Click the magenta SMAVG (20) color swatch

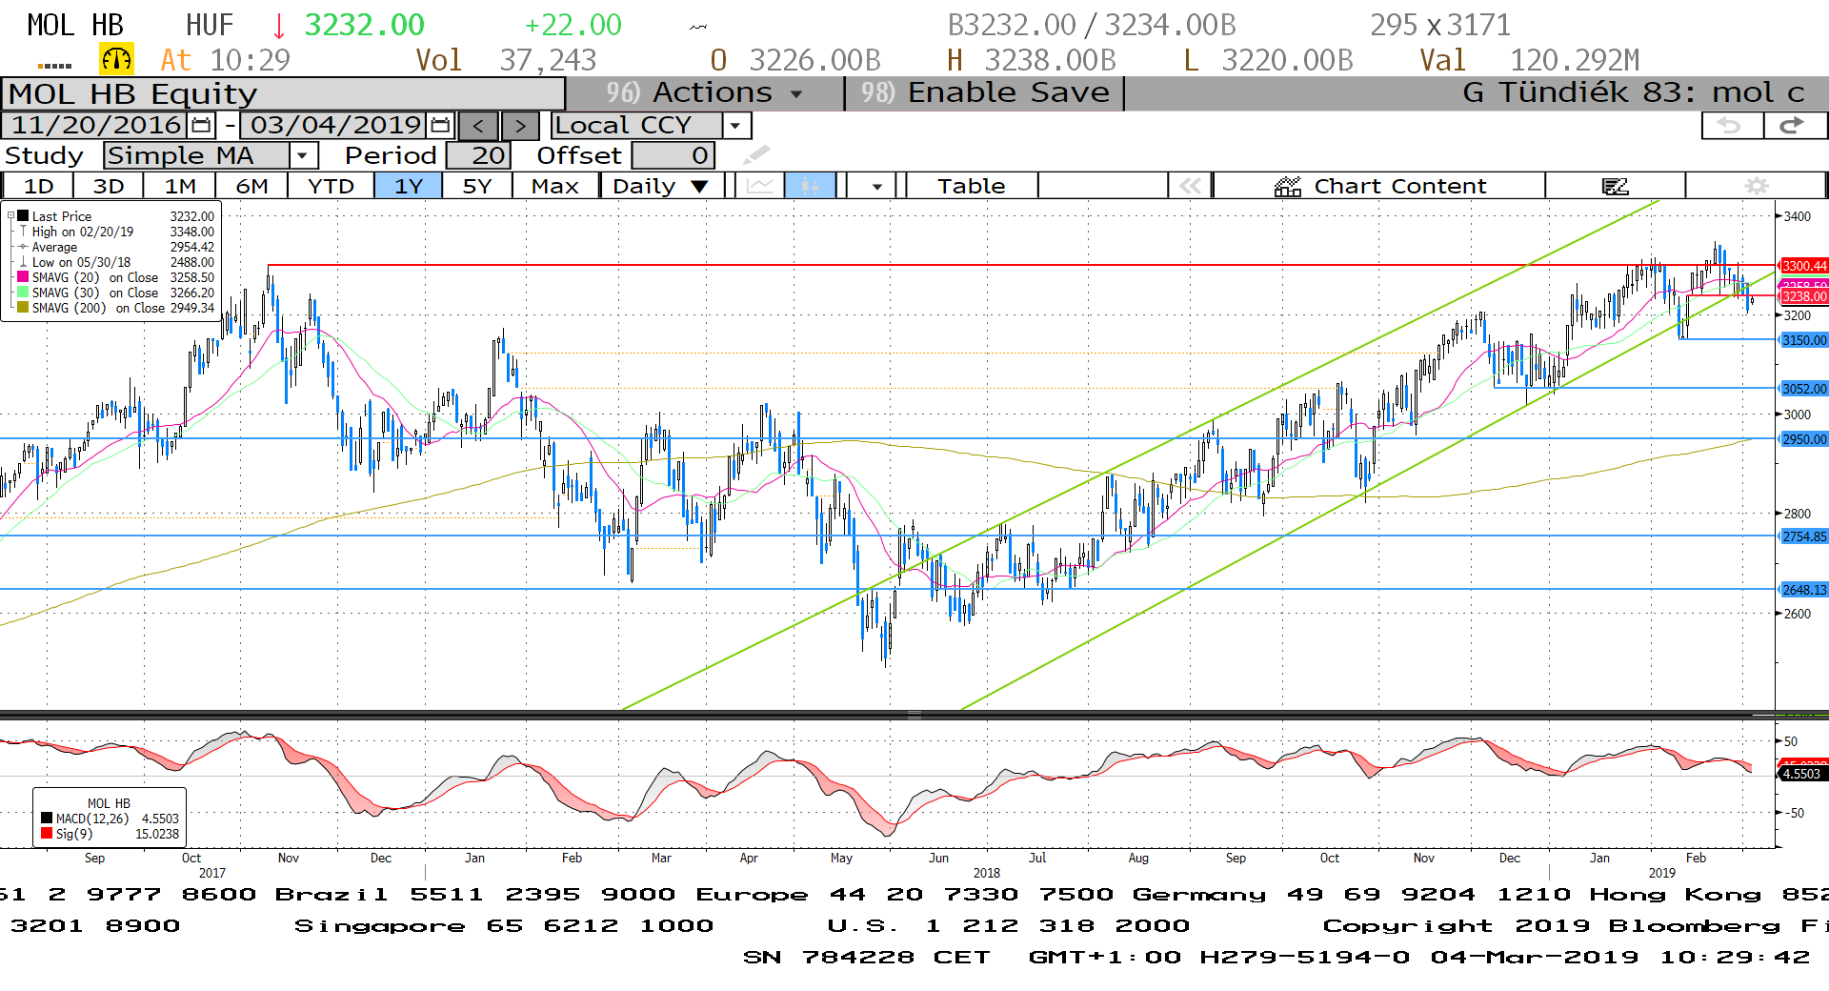pos(23,277)
